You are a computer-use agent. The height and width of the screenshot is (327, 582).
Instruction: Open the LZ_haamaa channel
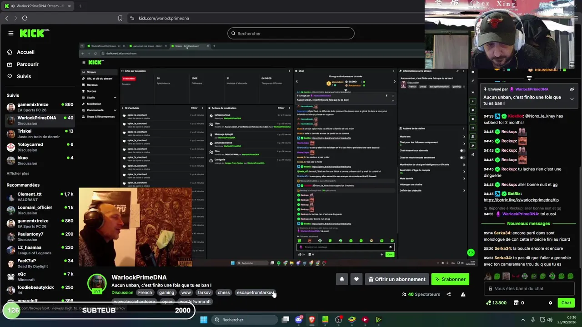click(40, 250)
